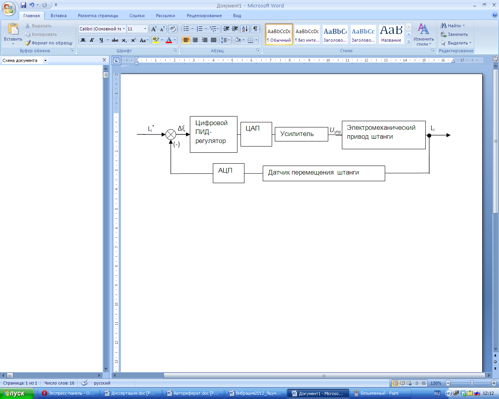Open Шрифт dialog launcher
The width and height of the screenshot is (499, 399).
coord(175,51)
